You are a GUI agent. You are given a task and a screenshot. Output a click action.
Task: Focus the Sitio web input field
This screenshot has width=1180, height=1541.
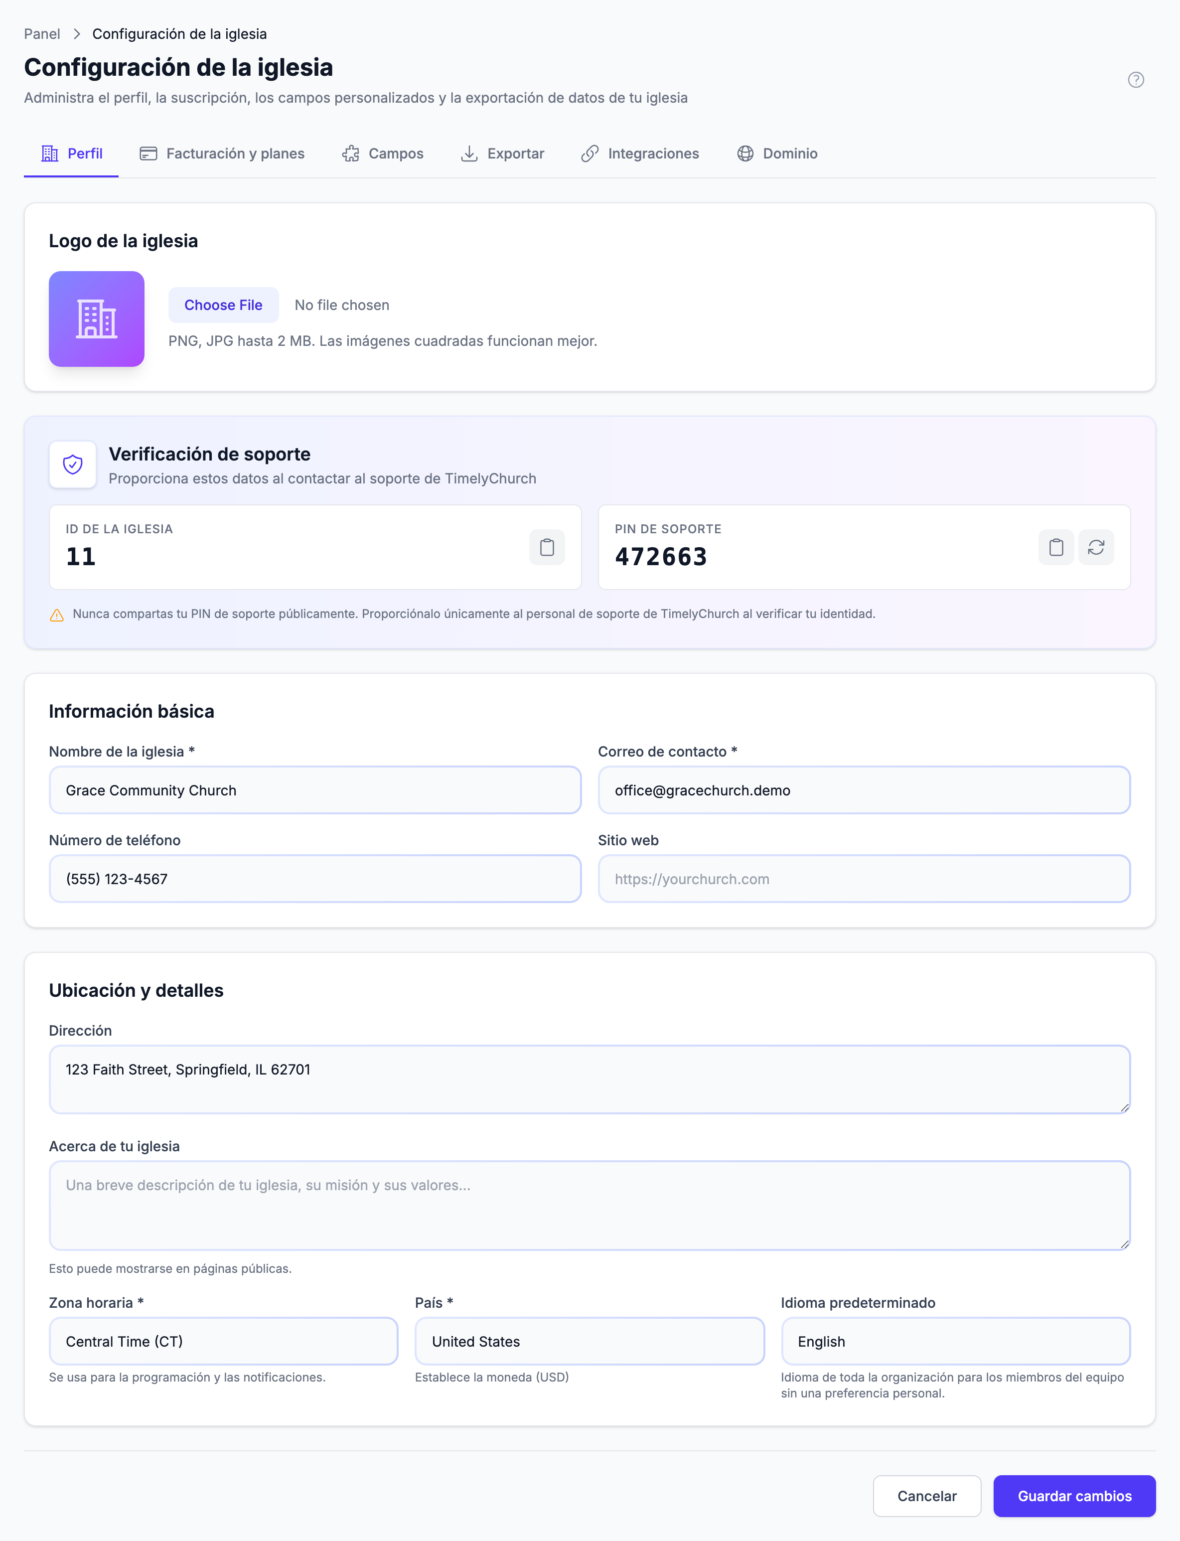(864, 879)
